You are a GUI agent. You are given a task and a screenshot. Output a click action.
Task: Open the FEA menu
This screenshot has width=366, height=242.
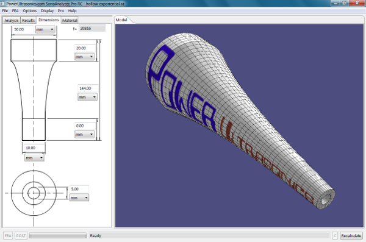coord(15,11)
